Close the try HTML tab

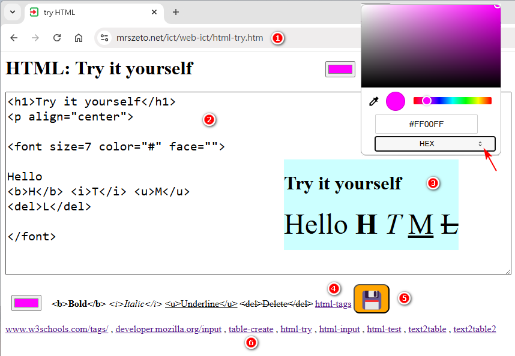pos(154,12)
